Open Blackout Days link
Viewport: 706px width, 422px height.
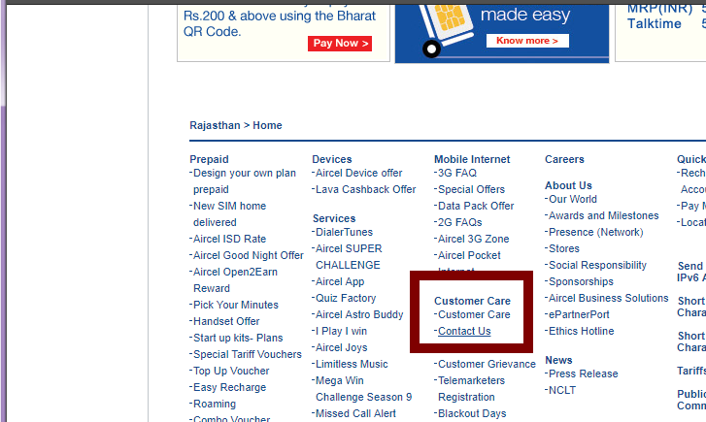tap(472, 413)
